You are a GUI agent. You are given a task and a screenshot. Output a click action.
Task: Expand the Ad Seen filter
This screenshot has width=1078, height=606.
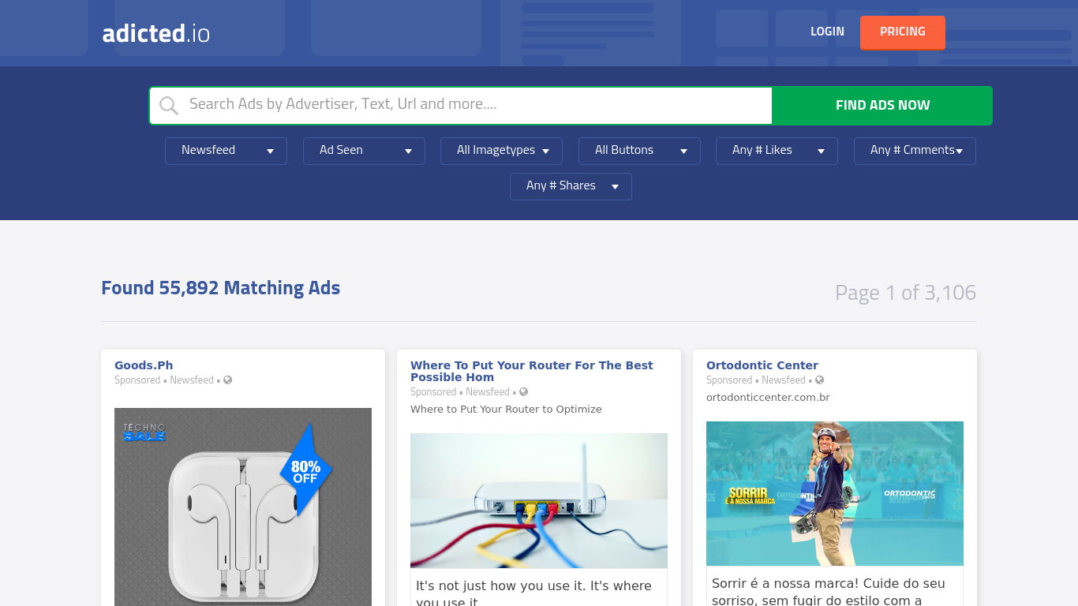364,151
